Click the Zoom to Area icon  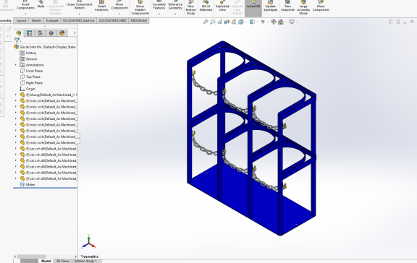213,22
